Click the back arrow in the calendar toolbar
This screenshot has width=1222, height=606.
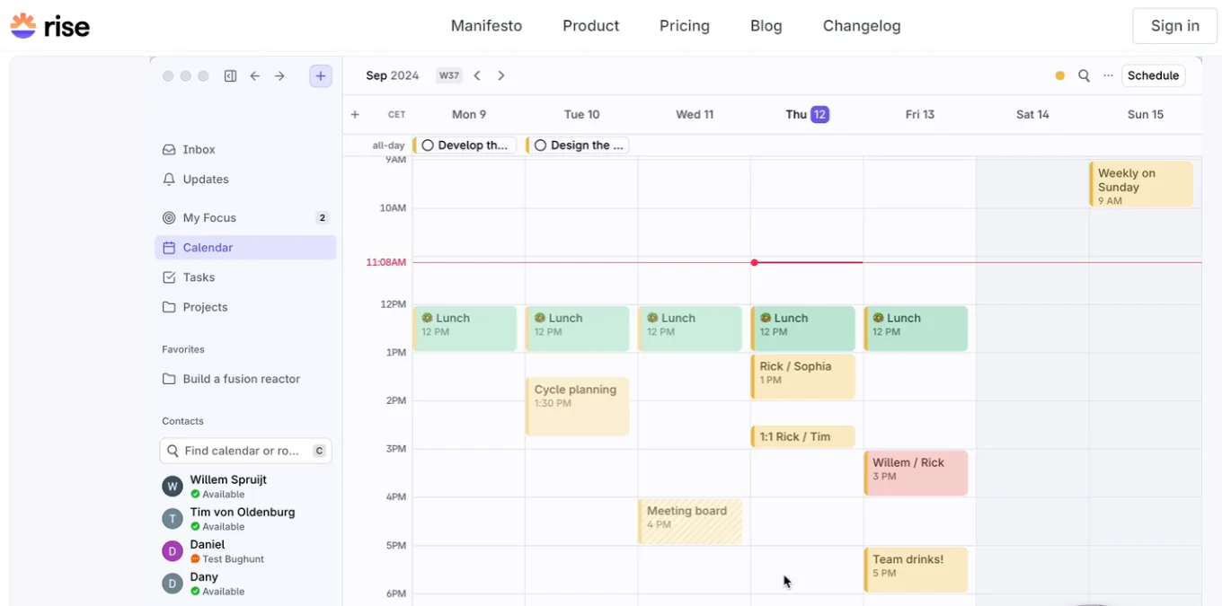click(x=477, y=75)
